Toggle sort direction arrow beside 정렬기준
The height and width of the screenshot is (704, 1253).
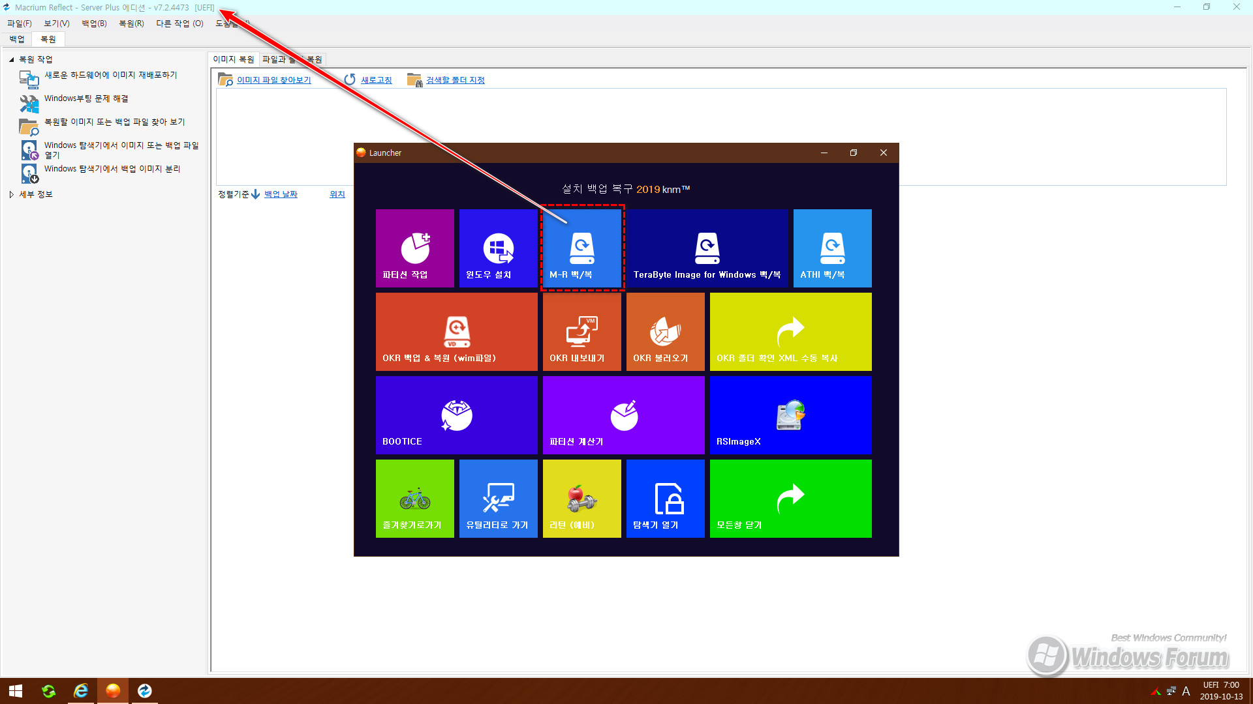point(256,194)
